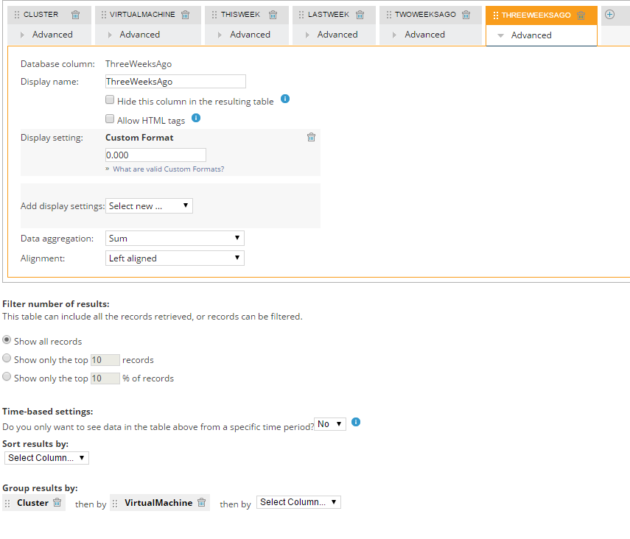This screenshot has height=539, width=630.
Task: Open info icon next to time-based settings
Action: pyautogui.click(x=356, y=423)
